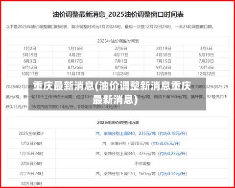This screenshot has height=188, width=235.
Task: Select the 4月2日 date cell
Action: point(75,54)
